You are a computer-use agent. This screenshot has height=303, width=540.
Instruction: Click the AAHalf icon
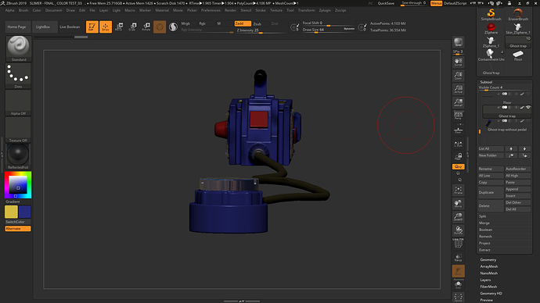458,102
